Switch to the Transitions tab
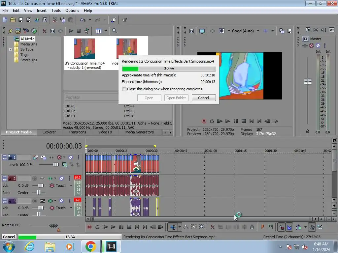The height and width of the screenshot is (253, 338). 77,132
